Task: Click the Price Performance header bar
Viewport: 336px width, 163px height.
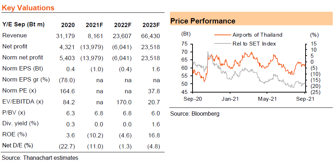Action: 251,19
